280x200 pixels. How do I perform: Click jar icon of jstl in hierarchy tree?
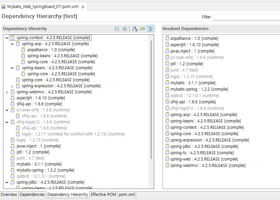(x=12, y=152)
